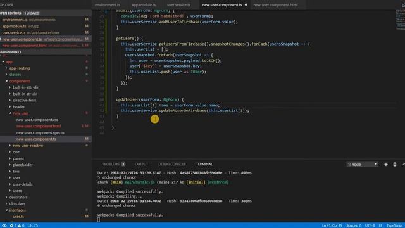Click 'addAUserToFirebase' call in the code
Image resolution: width=405 pixels, height=228 pixels.
click(x=180, y=22)
